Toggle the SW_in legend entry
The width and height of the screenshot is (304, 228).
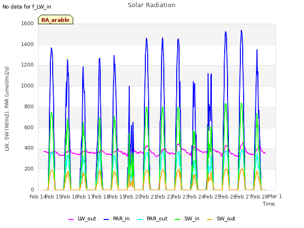coord(187,218)
